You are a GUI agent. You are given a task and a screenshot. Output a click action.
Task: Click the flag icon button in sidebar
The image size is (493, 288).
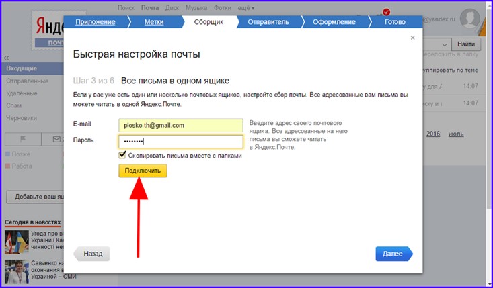tap(19, 139)
